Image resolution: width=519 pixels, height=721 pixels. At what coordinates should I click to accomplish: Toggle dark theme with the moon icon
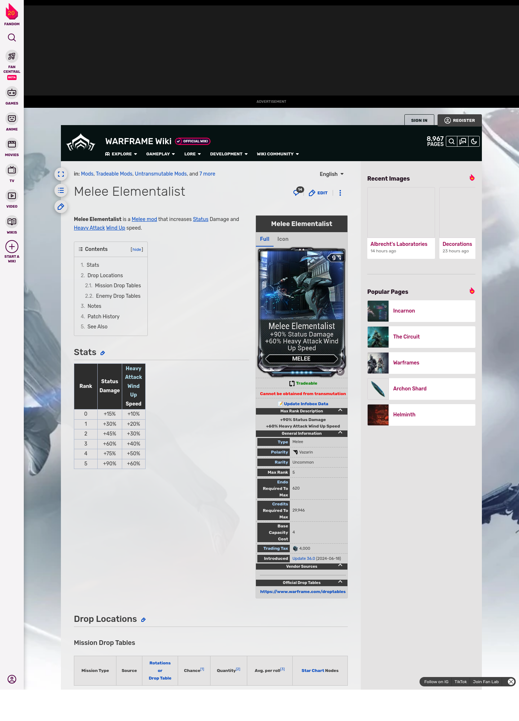tap(474, 141)
